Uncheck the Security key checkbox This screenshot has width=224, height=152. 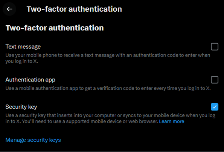coord(215,107)
